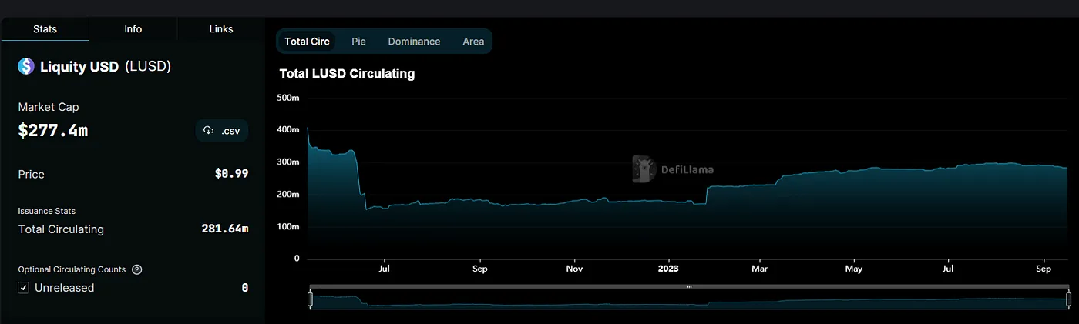Click the $0.99 price value
The image size is (1079, 324).
point(231,174)
